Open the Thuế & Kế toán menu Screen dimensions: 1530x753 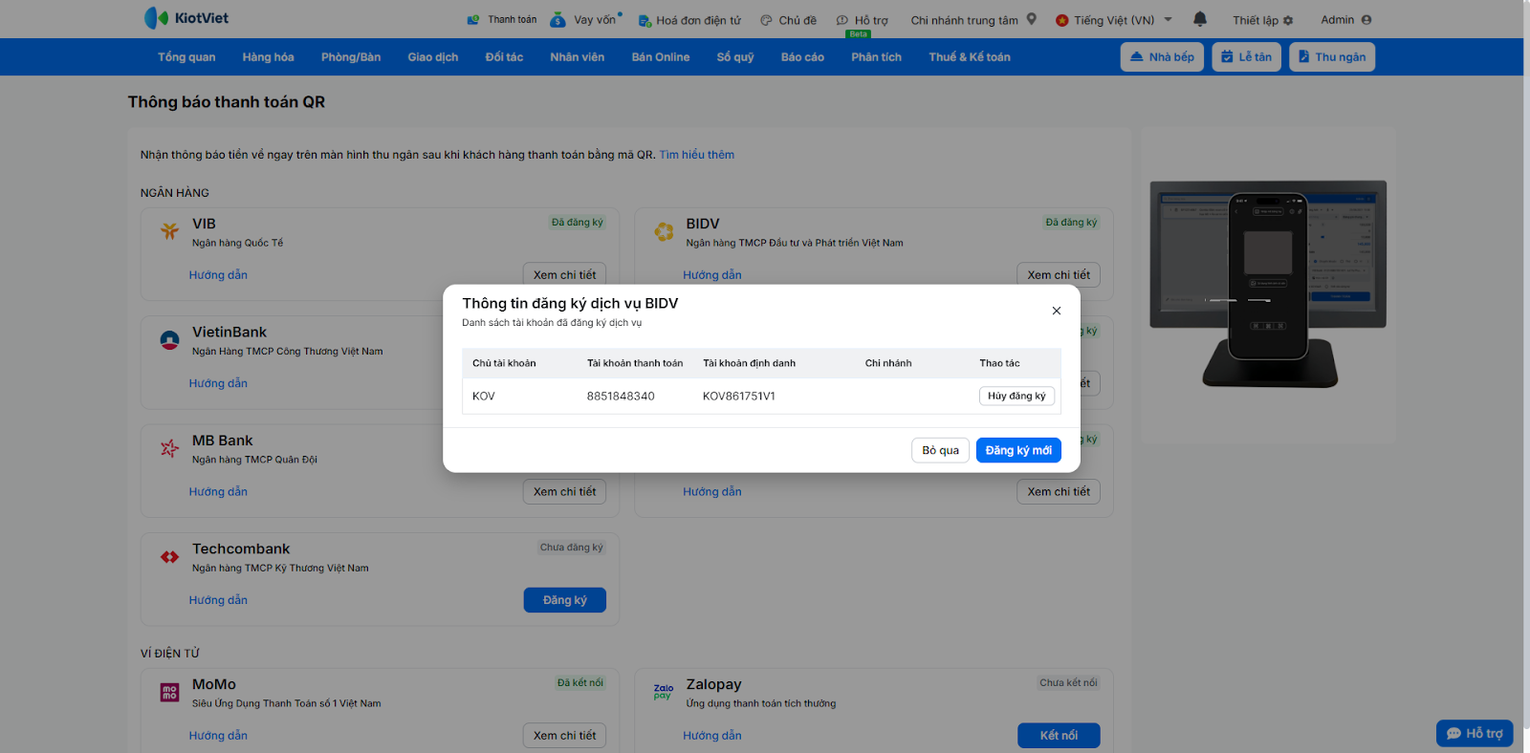coord(970,57)
